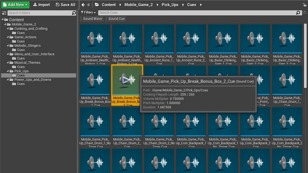Click the Save All button
The image size is (308, 173).
coord(65,5)
